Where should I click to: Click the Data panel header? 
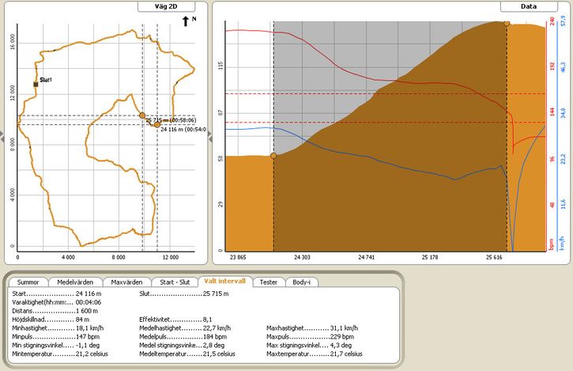coord(529,6)
